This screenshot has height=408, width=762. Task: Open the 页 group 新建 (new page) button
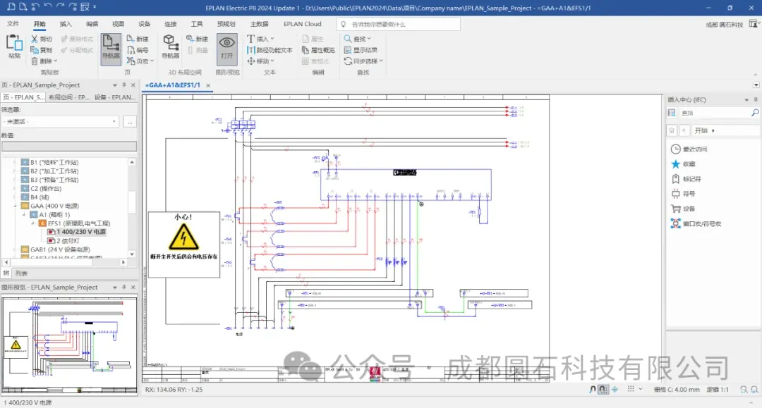138,39
